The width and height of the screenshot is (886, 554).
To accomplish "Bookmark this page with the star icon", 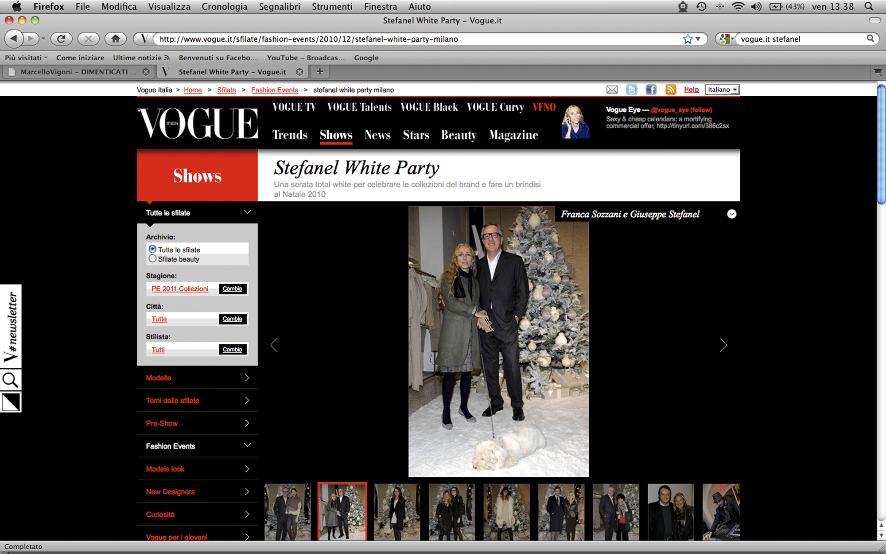I will tap(687, 39).
